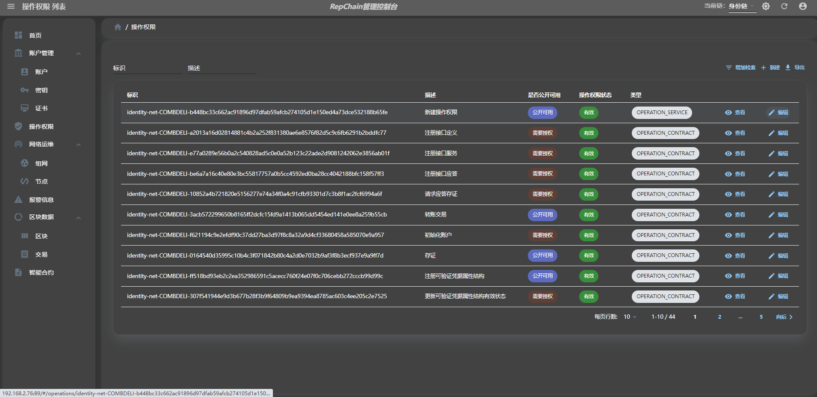Viewport: 817px width, 397px height.
Task: Click the 标识 column header
Action: coord(132,95)
